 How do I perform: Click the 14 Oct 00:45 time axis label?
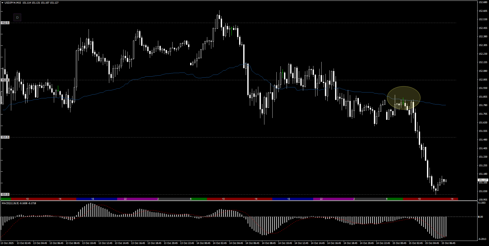tap(203, 243)
